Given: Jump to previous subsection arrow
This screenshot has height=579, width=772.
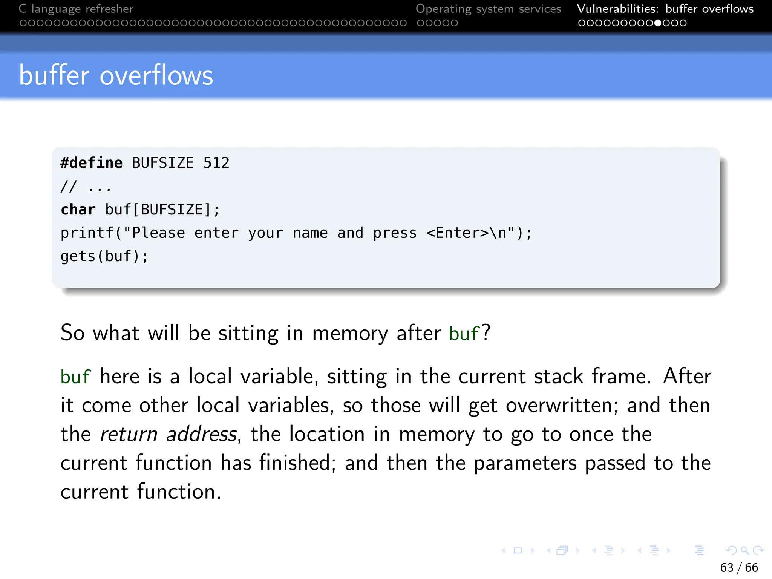Looking at the screenshot, I should [594, 551].
